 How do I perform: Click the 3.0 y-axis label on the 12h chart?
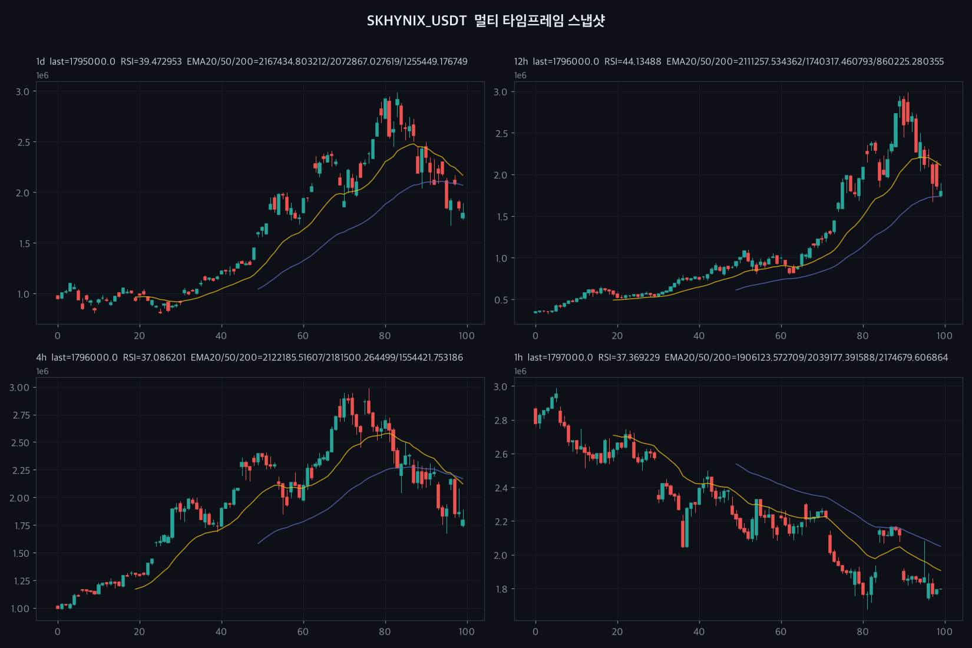click(500, 92)
